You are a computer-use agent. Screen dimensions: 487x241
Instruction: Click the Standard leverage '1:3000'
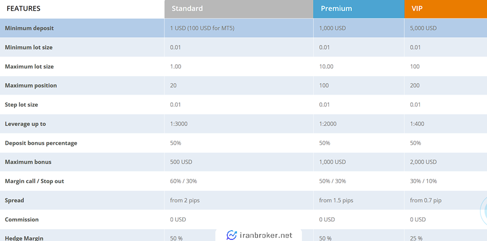[179, 124]
